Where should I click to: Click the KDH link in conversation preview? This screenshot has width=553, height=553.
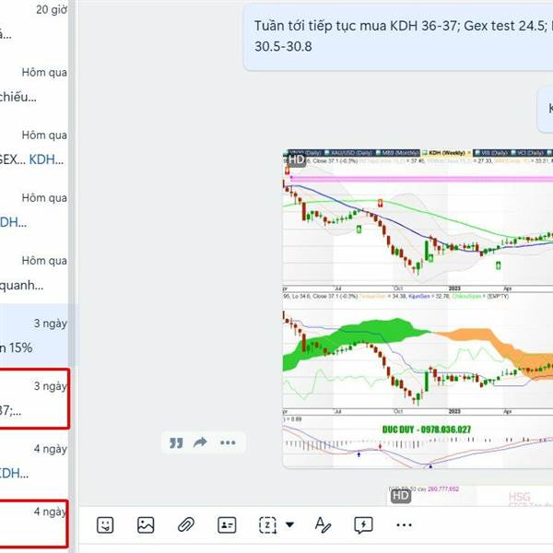tap(46, 159)
